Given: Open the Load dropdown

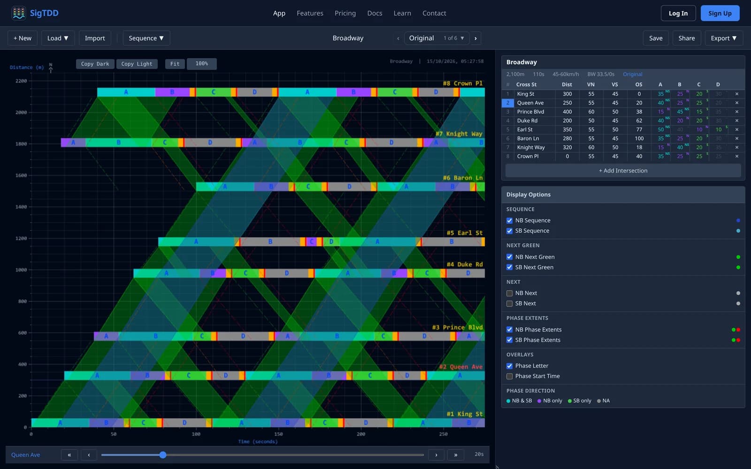Looking at the screenshot, I should tap(58, 38).
